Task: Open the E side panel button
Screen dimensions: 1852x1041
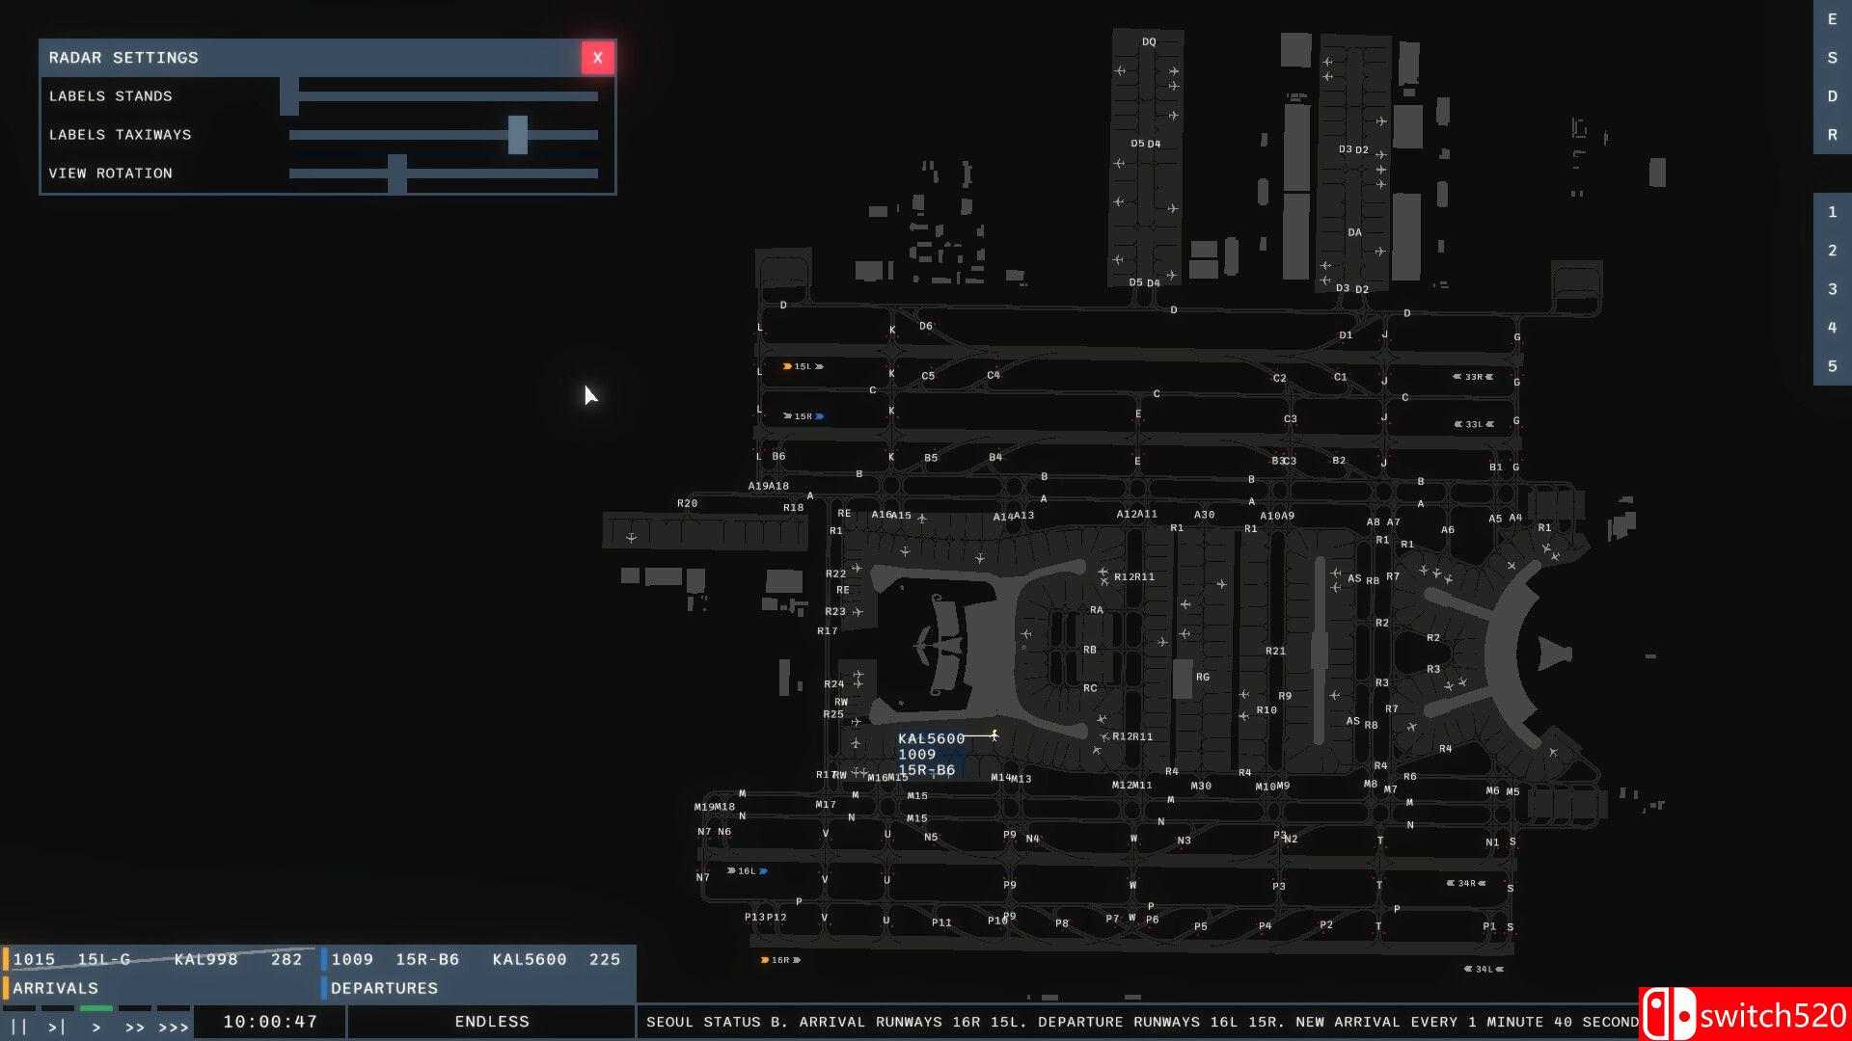Action: (1832, 19)
